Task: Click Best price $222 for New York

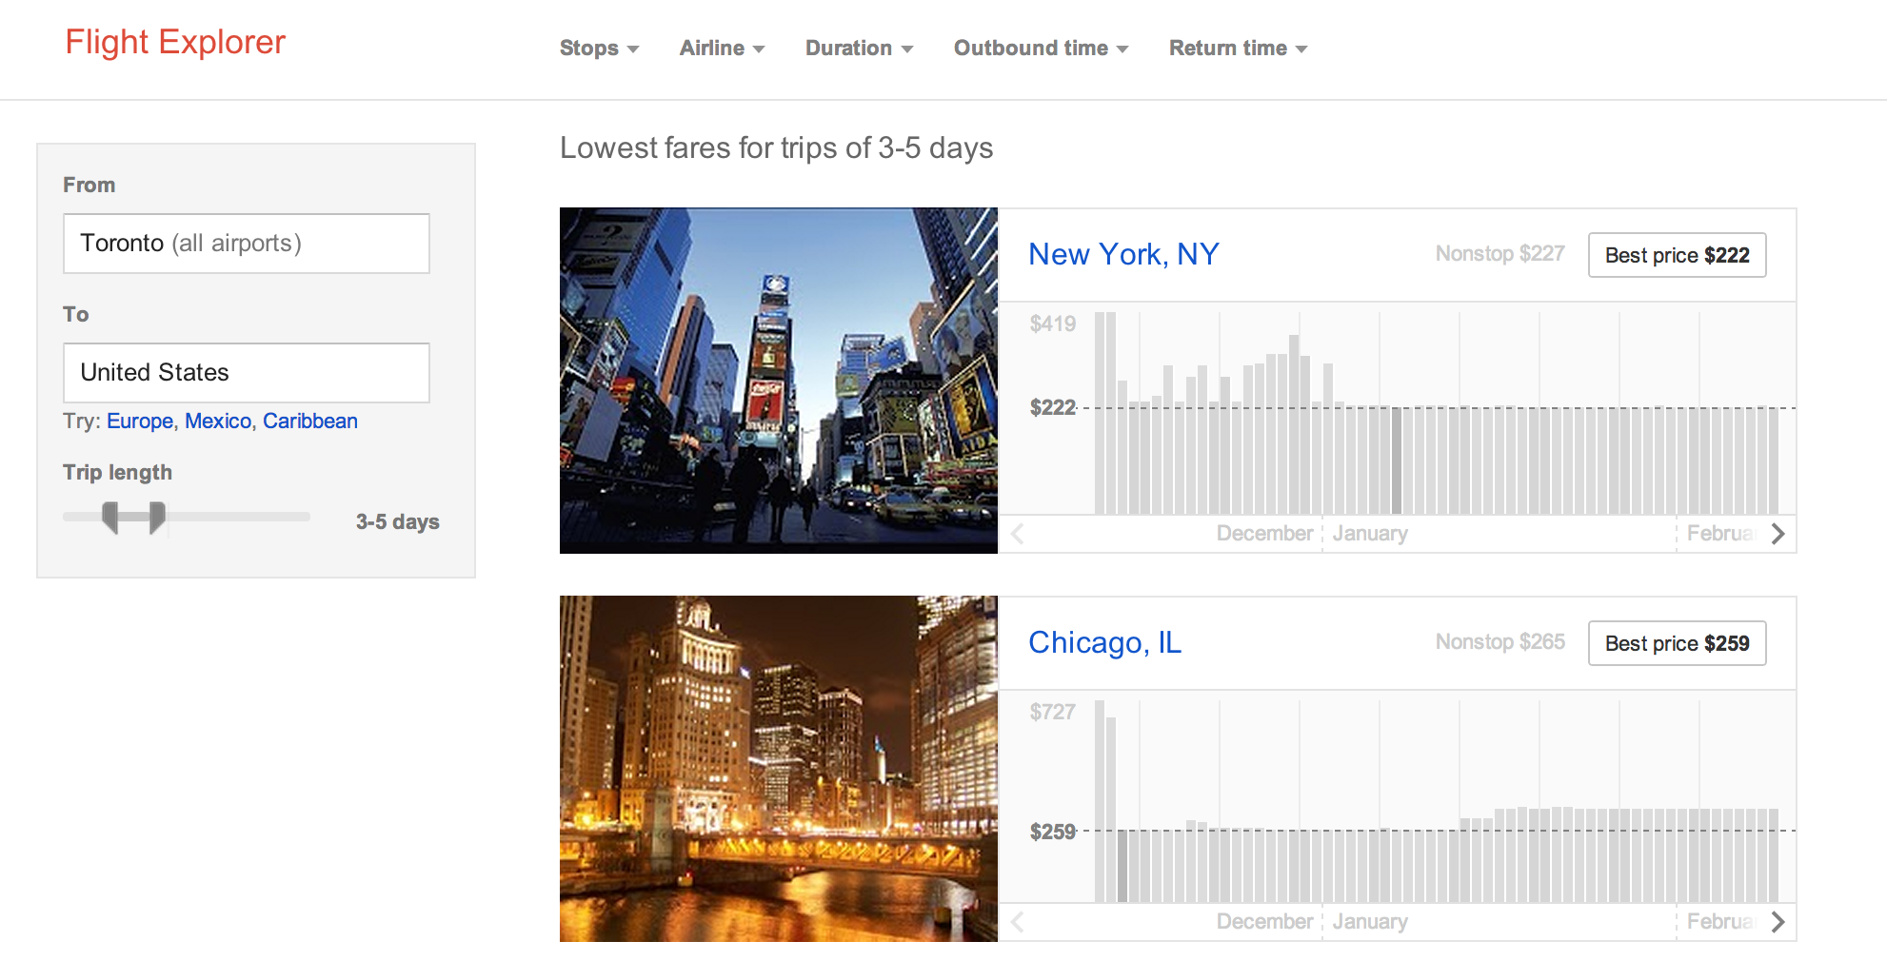Action: tap(1677, 255)
